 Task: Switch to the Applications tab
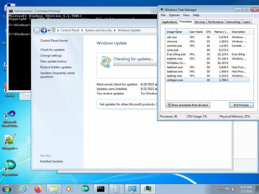(169, 22)
